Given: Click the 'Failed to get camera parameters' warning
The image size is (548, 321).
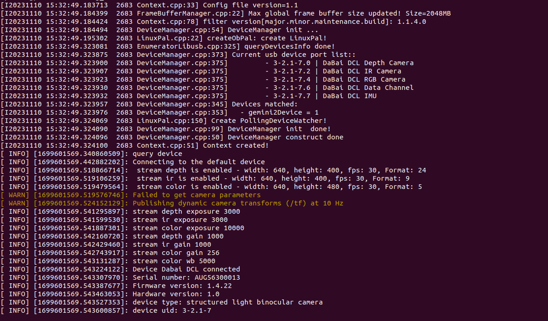Looking at the screenshot, I should tap(197, 195).
